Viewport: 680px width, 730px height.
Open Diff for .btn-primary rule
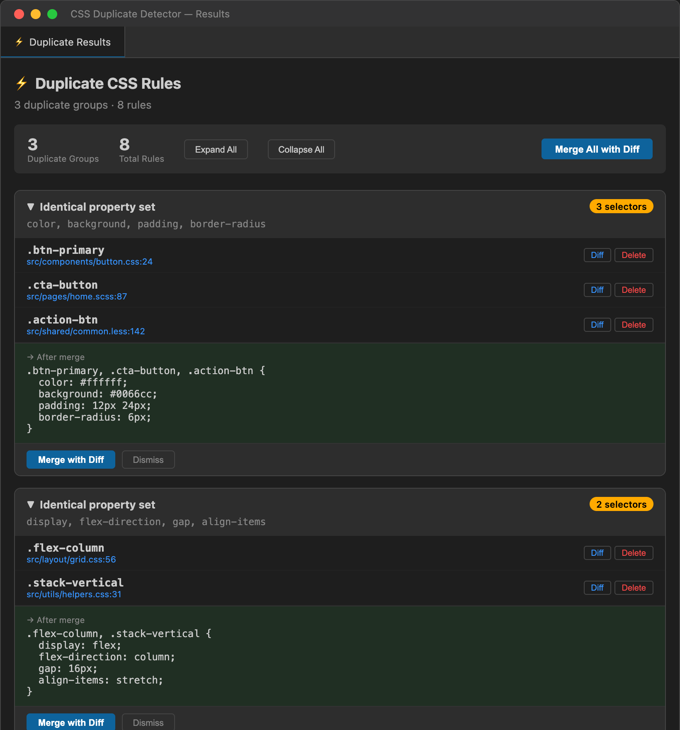coord(597,255)
